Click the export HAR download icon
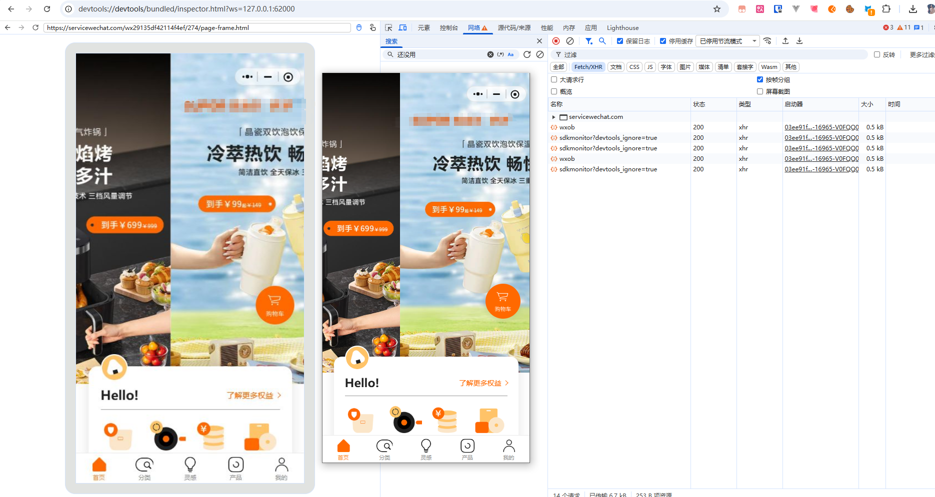Viewport: 935px width, 497px height. click(x=799, y=41)
